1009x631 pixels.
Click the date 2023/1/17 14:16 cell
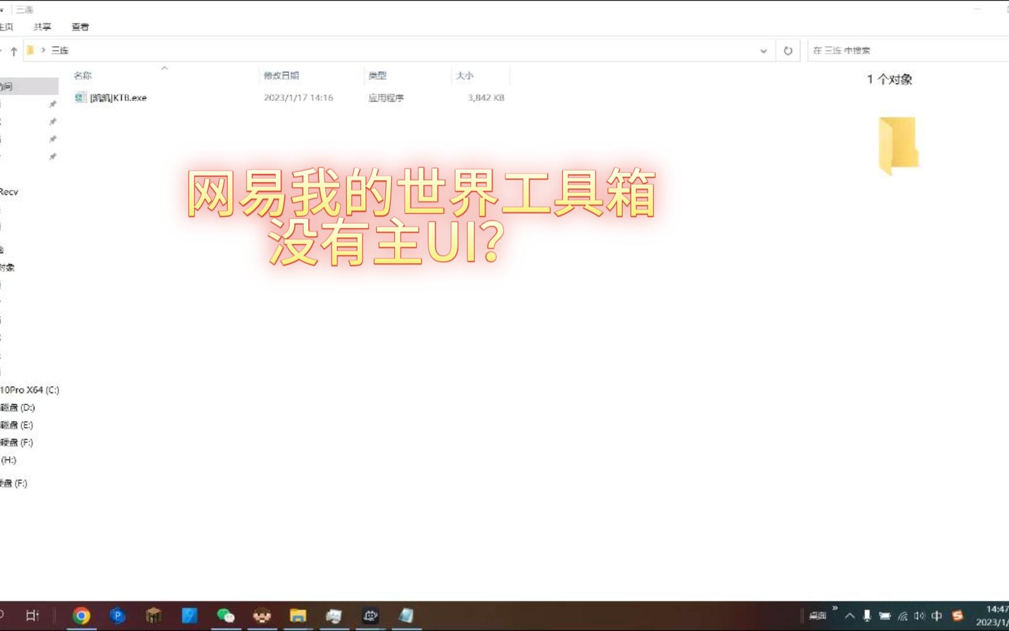click(298, 98)
